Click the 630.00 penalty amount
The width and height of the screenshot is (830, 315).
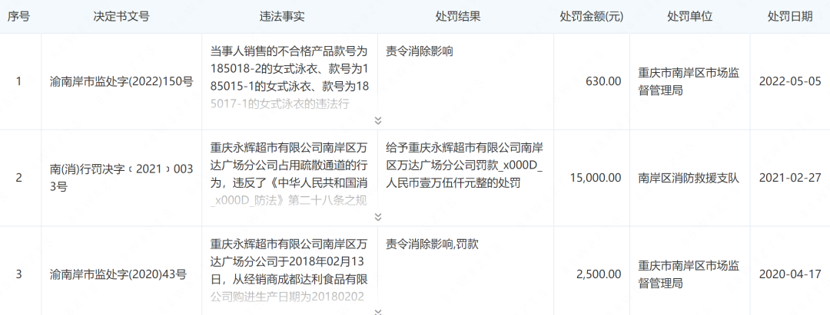point(603,82)
